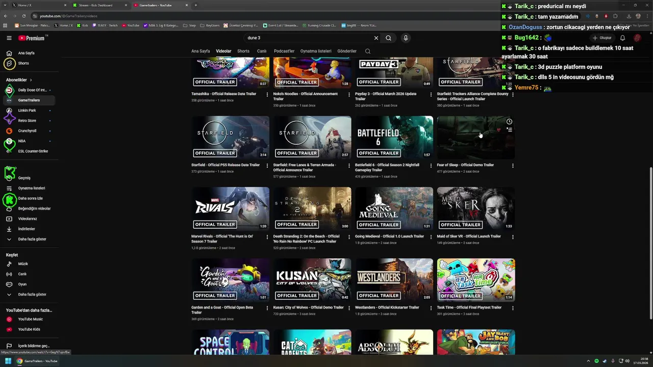Image resolution: width=653 pixels, height=367 pixels.
Task: Open Starfield PS5 Release Date thumbnail
Action: [230, 138]
